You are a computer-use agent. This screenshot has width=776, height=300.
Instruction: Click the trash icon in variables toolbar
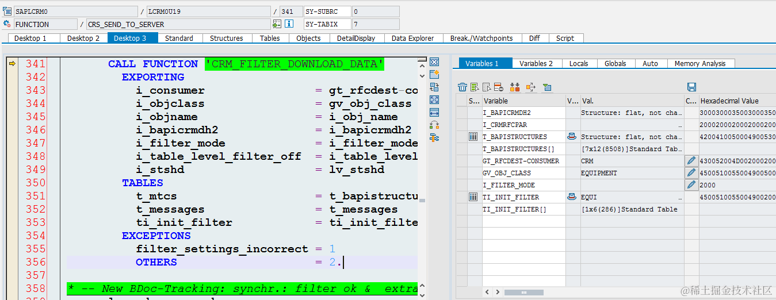[462, 87]
